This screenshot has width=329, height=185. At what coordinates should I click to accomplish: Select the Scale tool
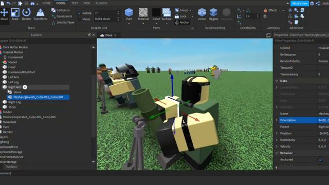15,14
